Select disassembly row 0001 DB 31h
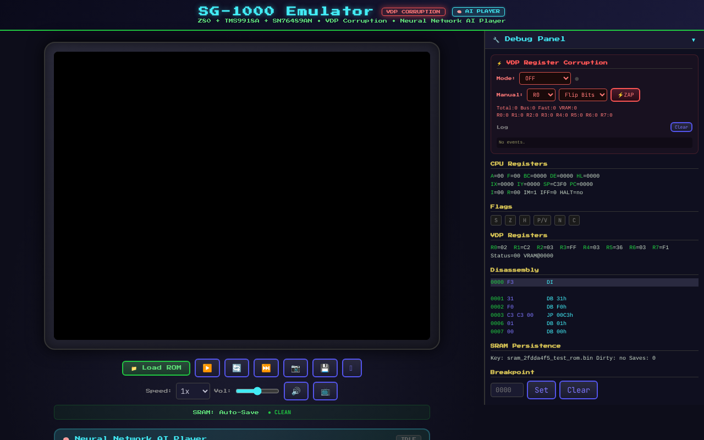Image resolution: width=704 pixels, height=440 pixels. (595, 299)
